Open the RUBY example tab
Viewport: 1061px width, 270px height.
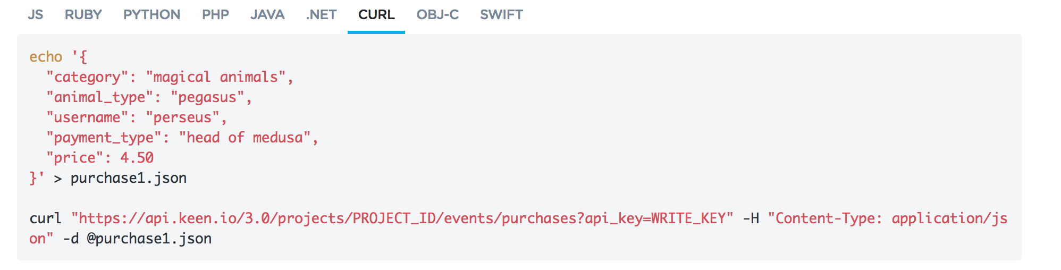click(83, 15)
